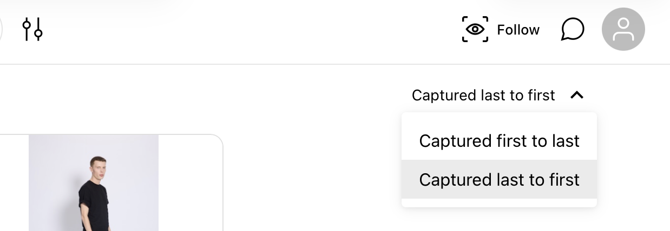Click the "Captured last to first" dropdown header

[498, 96]
